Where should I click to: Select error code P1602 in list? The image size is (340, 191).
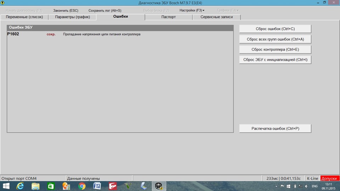pos(13,34)
